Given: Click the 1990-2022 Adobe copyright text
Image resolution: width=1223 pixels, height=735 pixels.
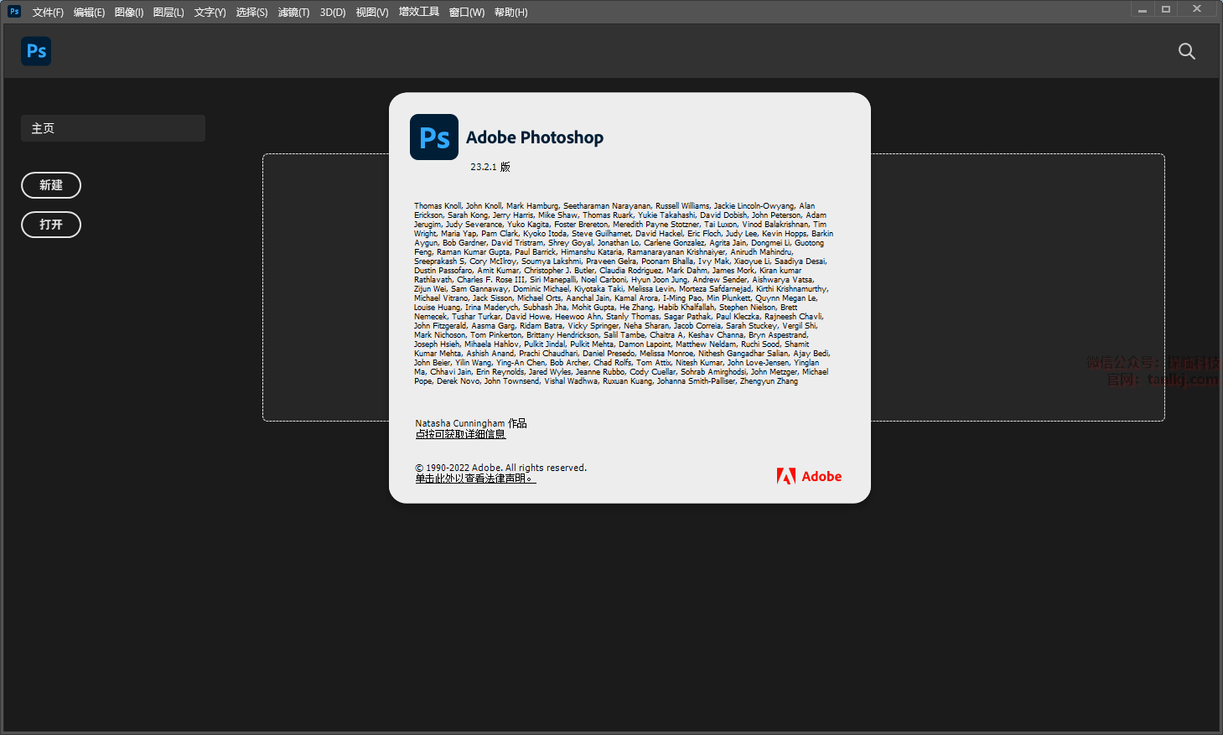Looking at the screenshot, I should pyautogui.click(x=501, y=468).
